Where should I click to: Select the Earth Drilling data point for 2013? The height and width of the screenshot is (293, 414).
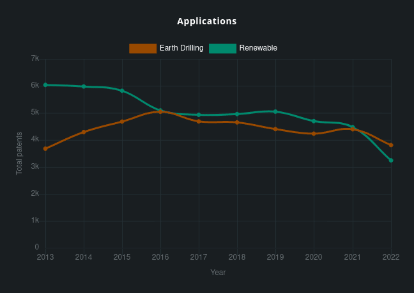[x=45, y=148]
